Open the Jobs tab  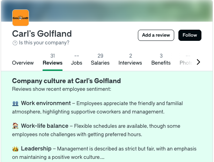(76, 63)
